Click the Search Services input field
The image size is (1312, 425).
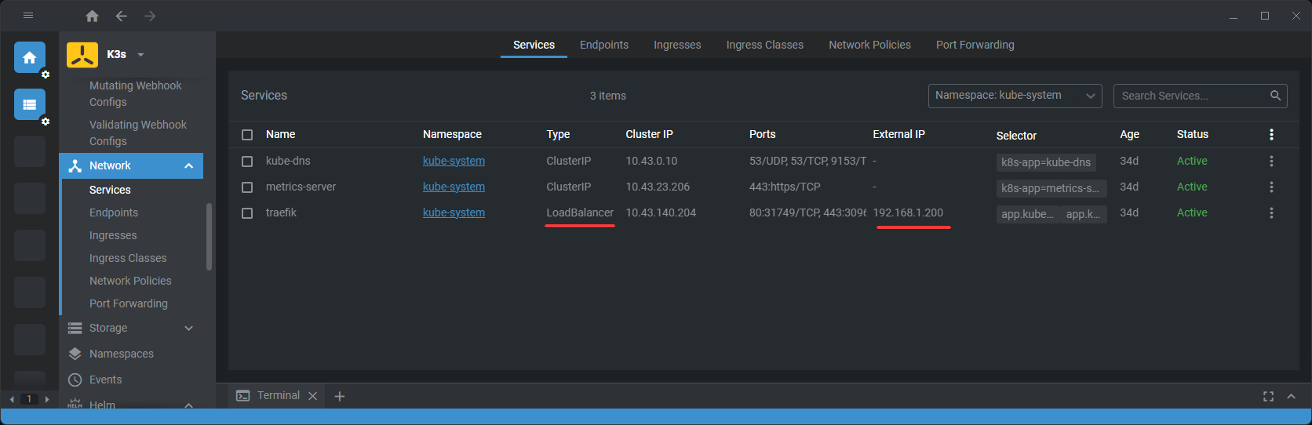pos(1192,96)
